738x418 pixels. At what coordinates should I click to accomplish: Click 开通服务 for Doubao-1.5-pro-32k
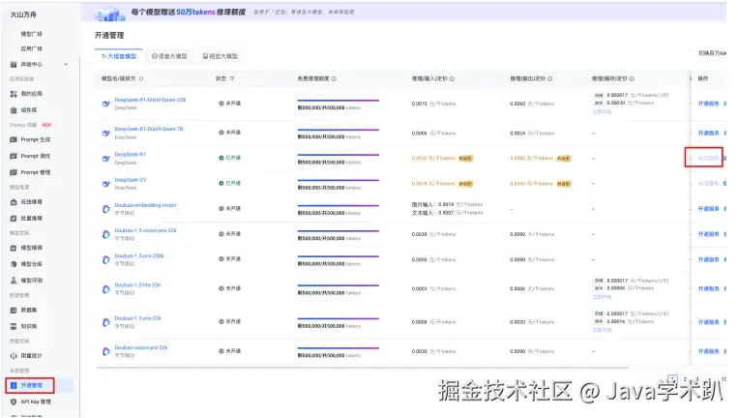(708, 322)
